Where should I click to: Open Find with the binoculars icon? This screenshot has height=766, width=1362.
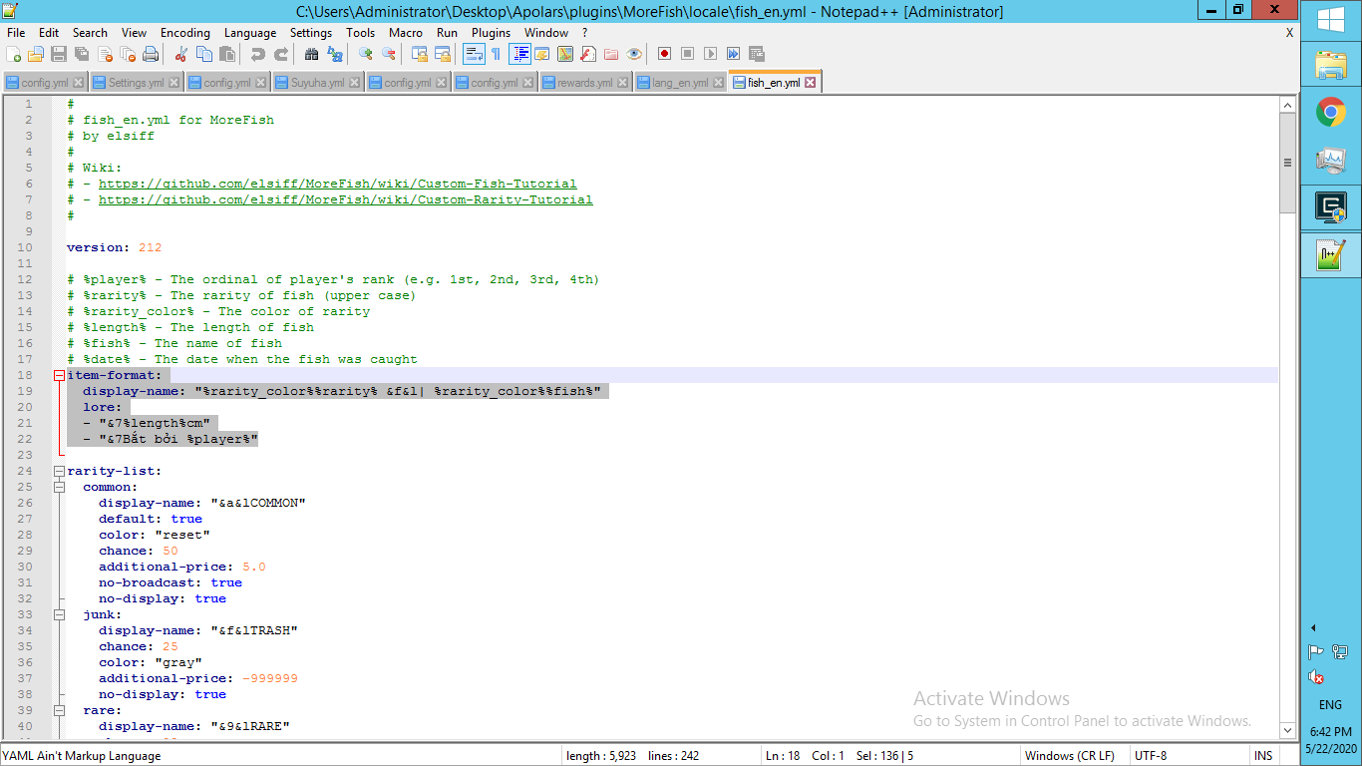(311, 54)
